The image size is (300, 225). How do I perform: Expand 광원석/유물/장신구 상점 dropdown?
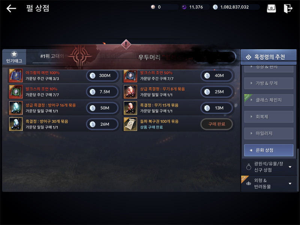tap(269, 167)
